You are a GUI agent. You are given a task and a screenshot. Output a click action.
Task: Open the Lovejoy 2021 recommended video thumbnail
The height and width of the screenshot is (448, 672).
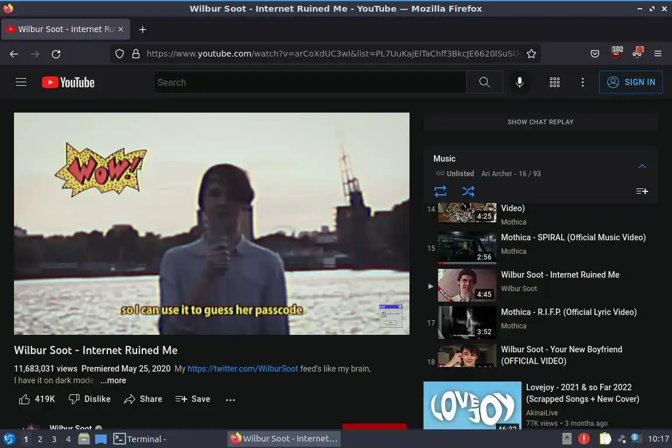473,405
